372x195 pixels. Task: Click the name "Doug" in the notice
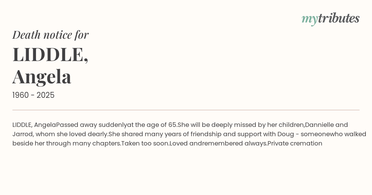tap(286, 134)
